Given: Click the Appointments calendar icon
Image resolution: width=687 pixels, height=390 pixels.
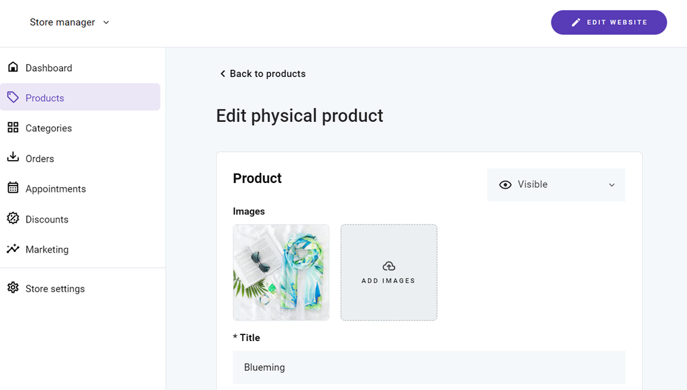Looking at the screenshot, I should 13,188.
